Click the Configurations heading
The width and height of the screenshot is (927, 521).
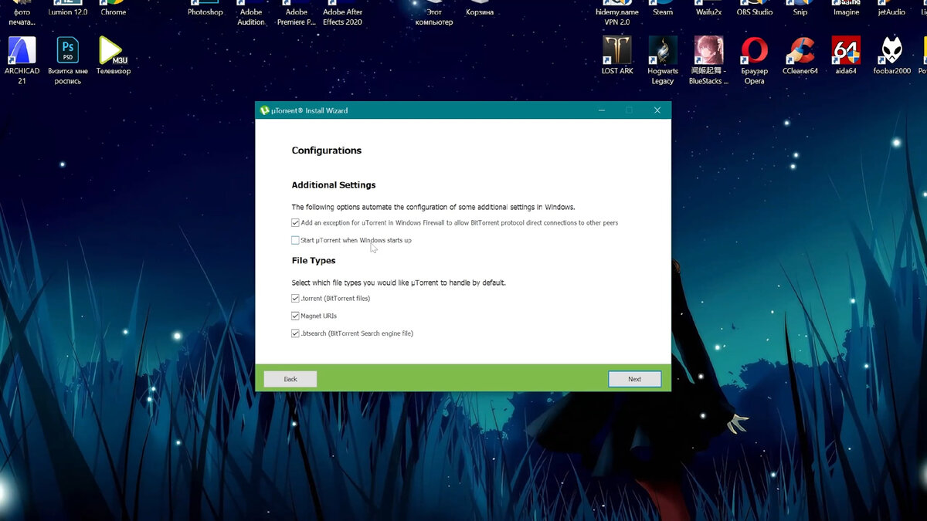pos(327,151)
